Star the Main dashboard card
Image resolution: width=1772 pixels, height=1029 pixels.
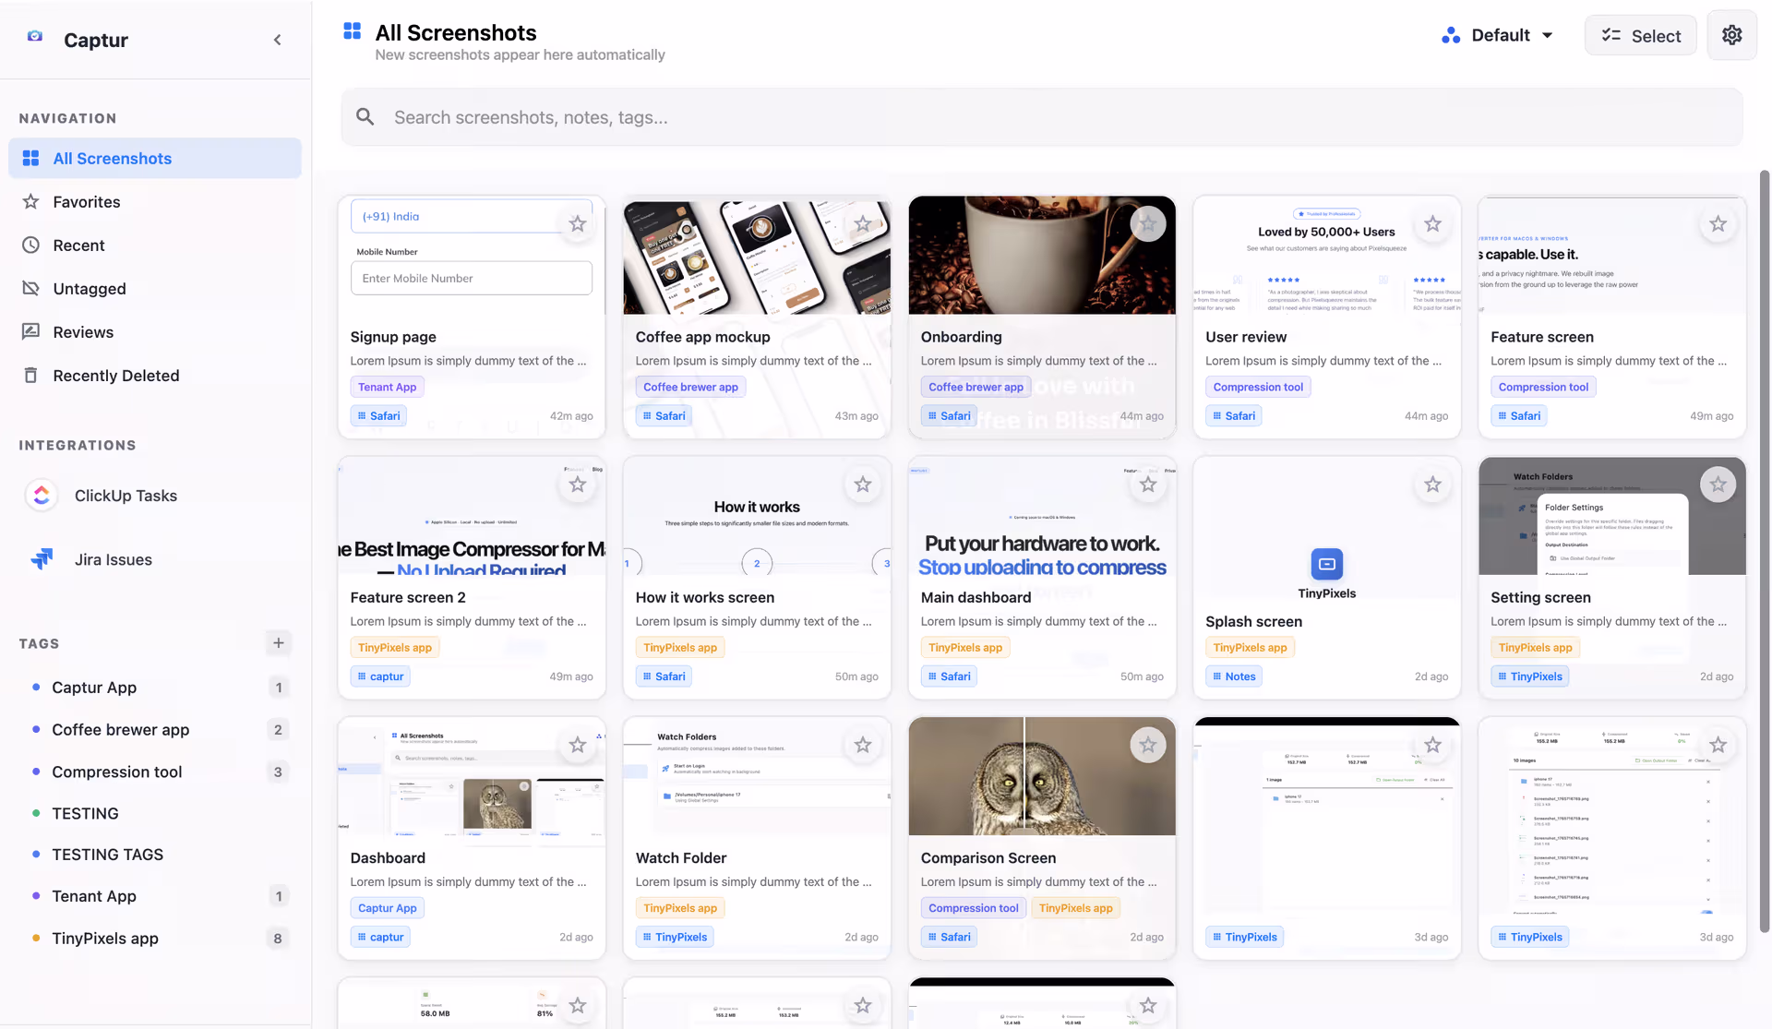(1148, 484)
